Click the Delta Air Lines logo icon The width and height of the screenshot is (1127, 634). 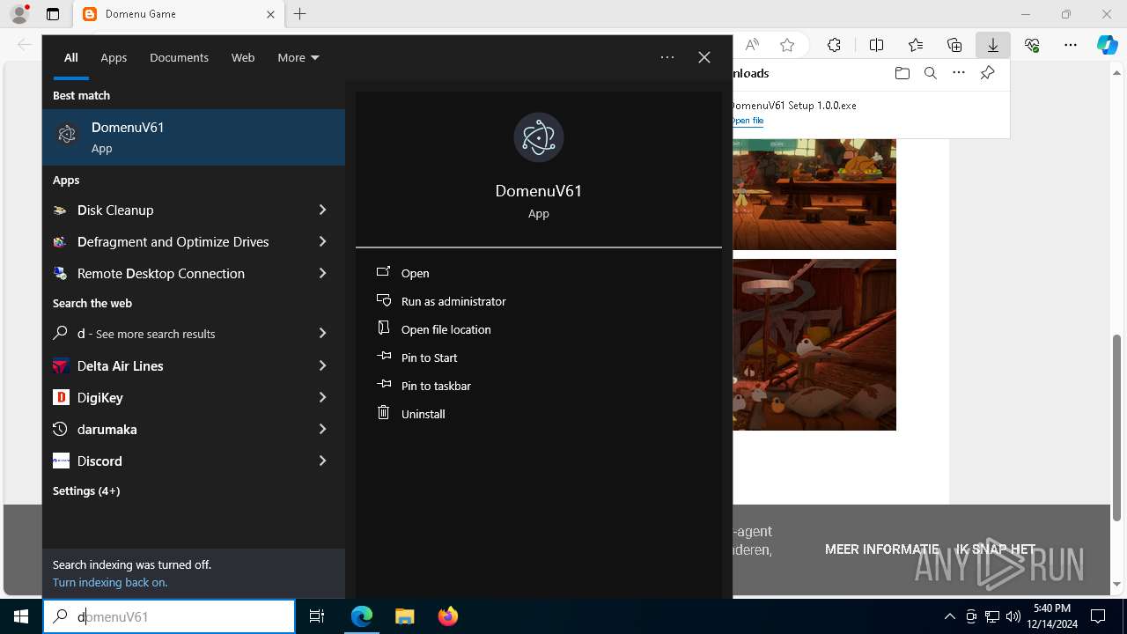coord(61,366)
